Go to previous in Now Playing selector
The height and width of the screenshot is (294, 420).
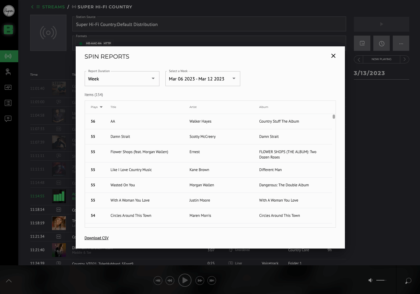[359, 59]
